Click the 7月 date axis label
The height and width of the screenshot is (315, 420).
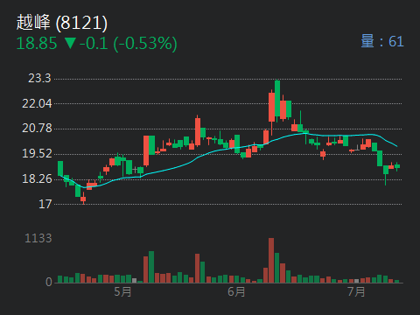pos(356,291)
